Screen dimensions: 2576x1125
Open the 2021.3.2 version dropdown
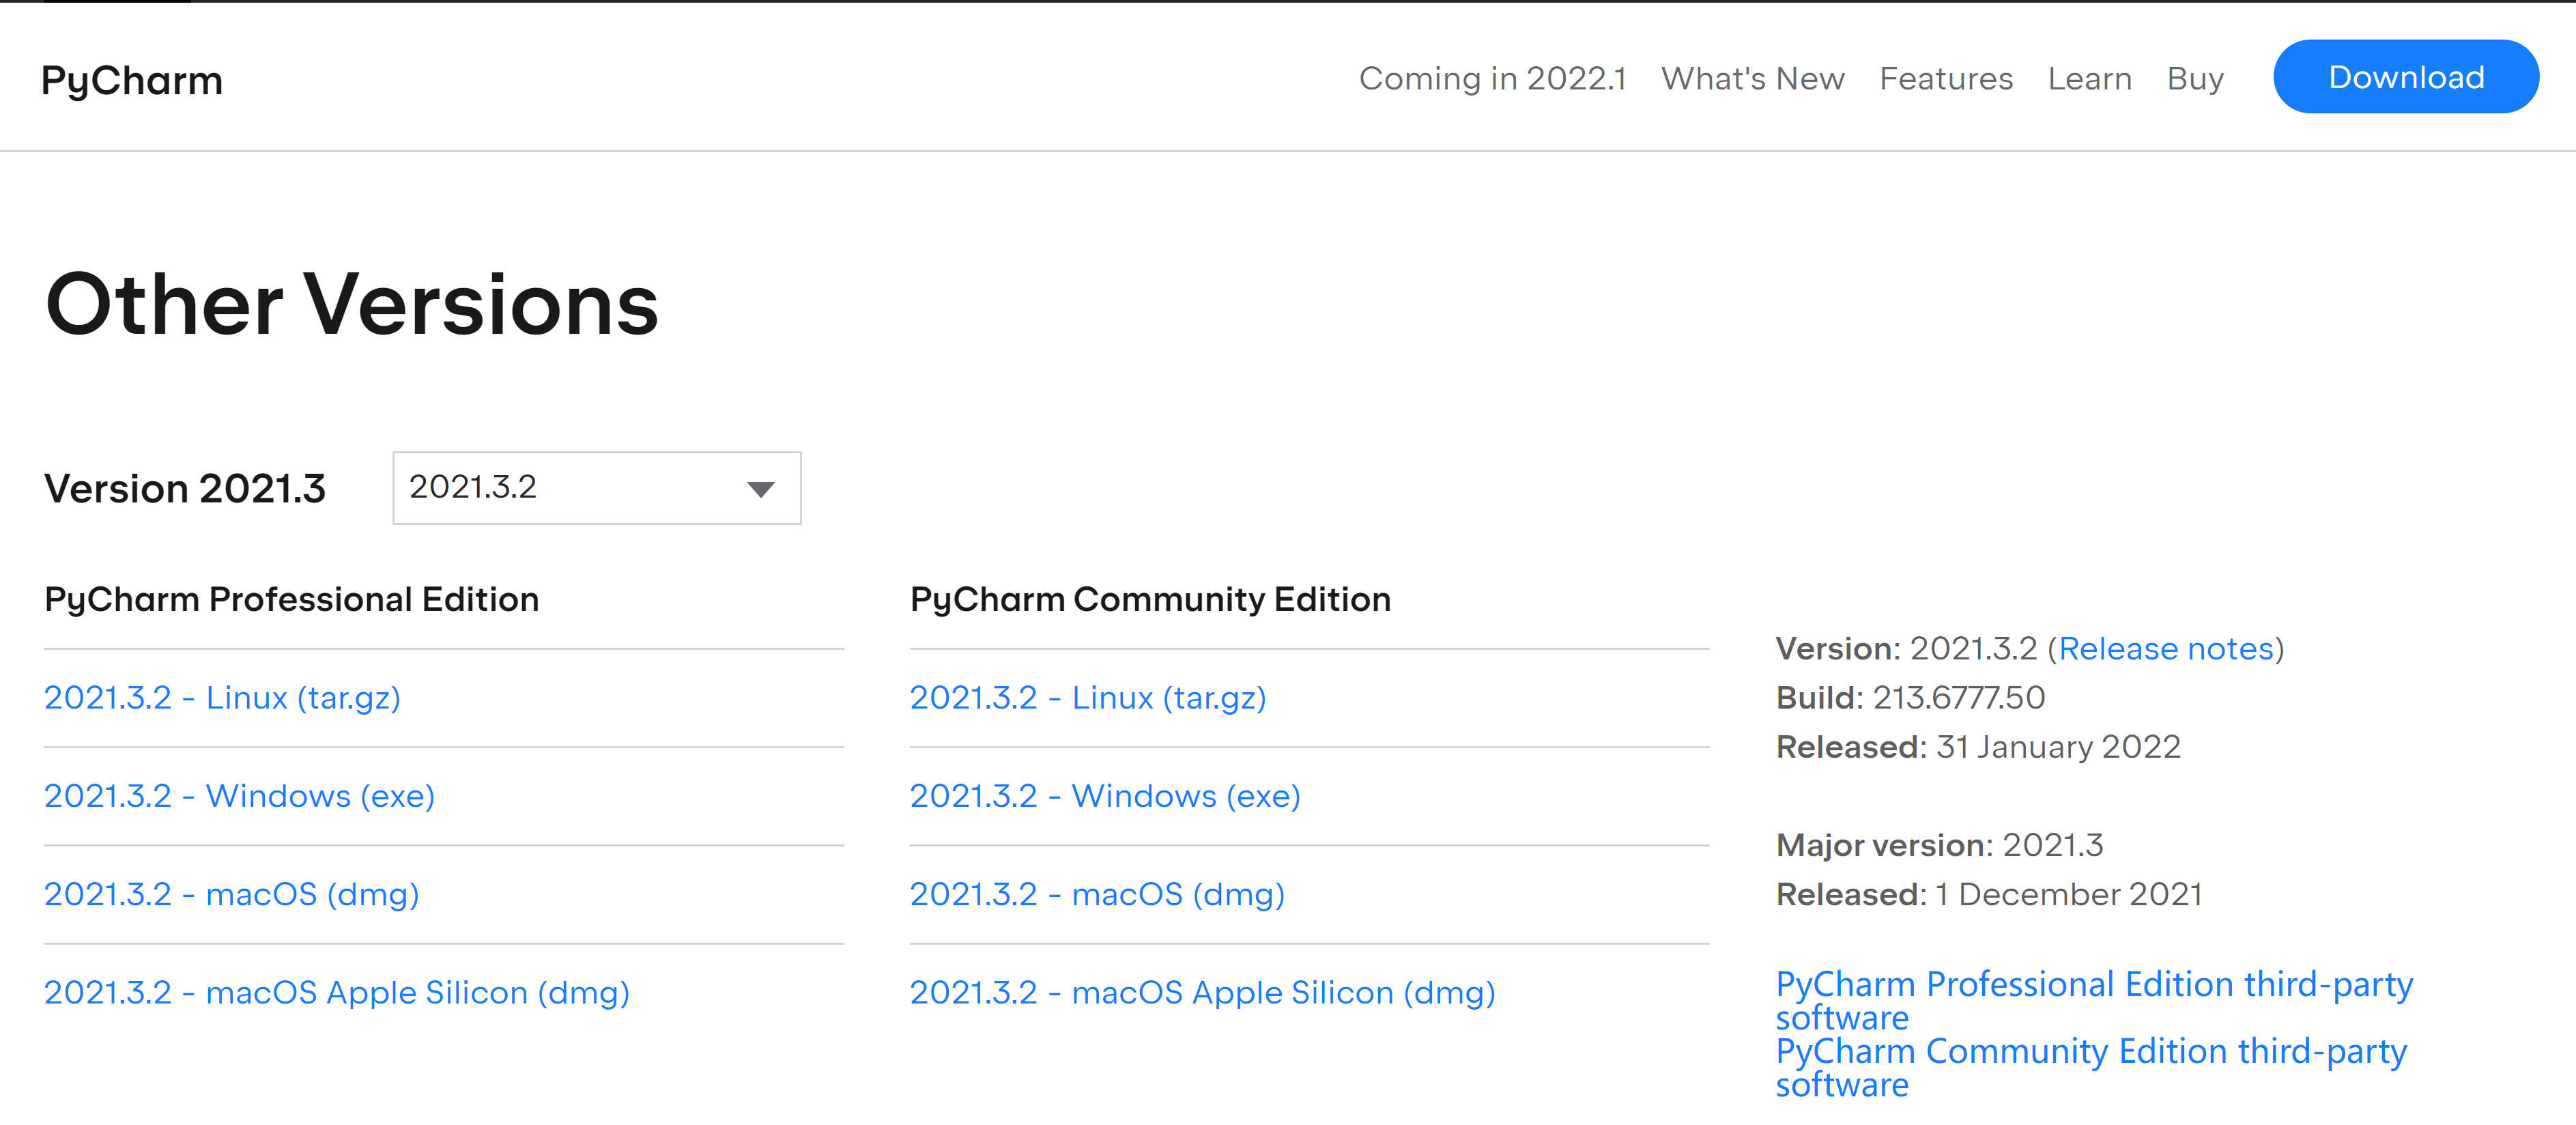(x=597, y=488)
